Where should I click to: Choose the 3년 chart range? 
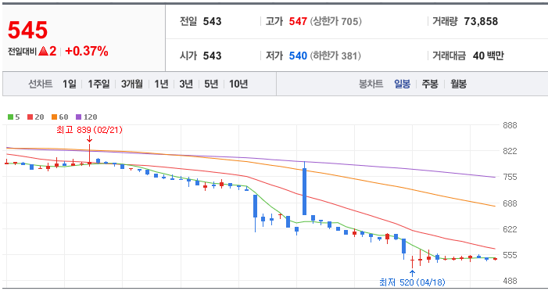tap(186, 84)
